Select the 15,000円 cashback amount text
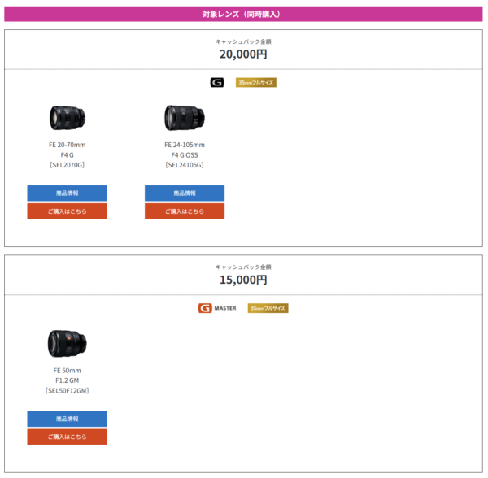The image size is (488, 478). [243, 280]
